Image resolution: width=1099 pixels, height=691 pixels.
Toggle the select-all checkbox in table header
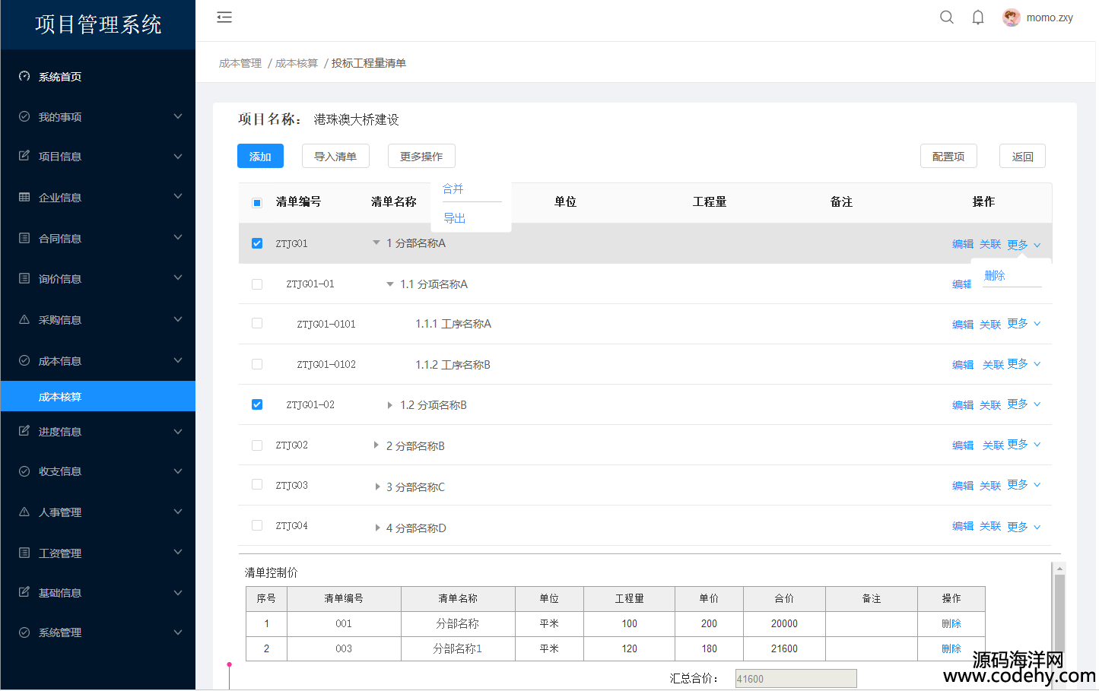tap(257, 202)
